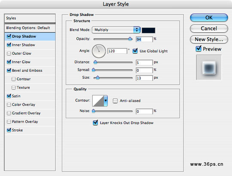Click the Size value input field
232x176 pixels.
tap(144, 78)
